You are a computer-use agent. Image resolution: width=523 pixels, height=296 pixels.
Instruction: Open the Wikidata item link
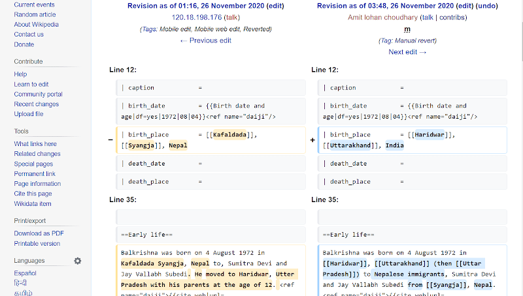(33, 204)
